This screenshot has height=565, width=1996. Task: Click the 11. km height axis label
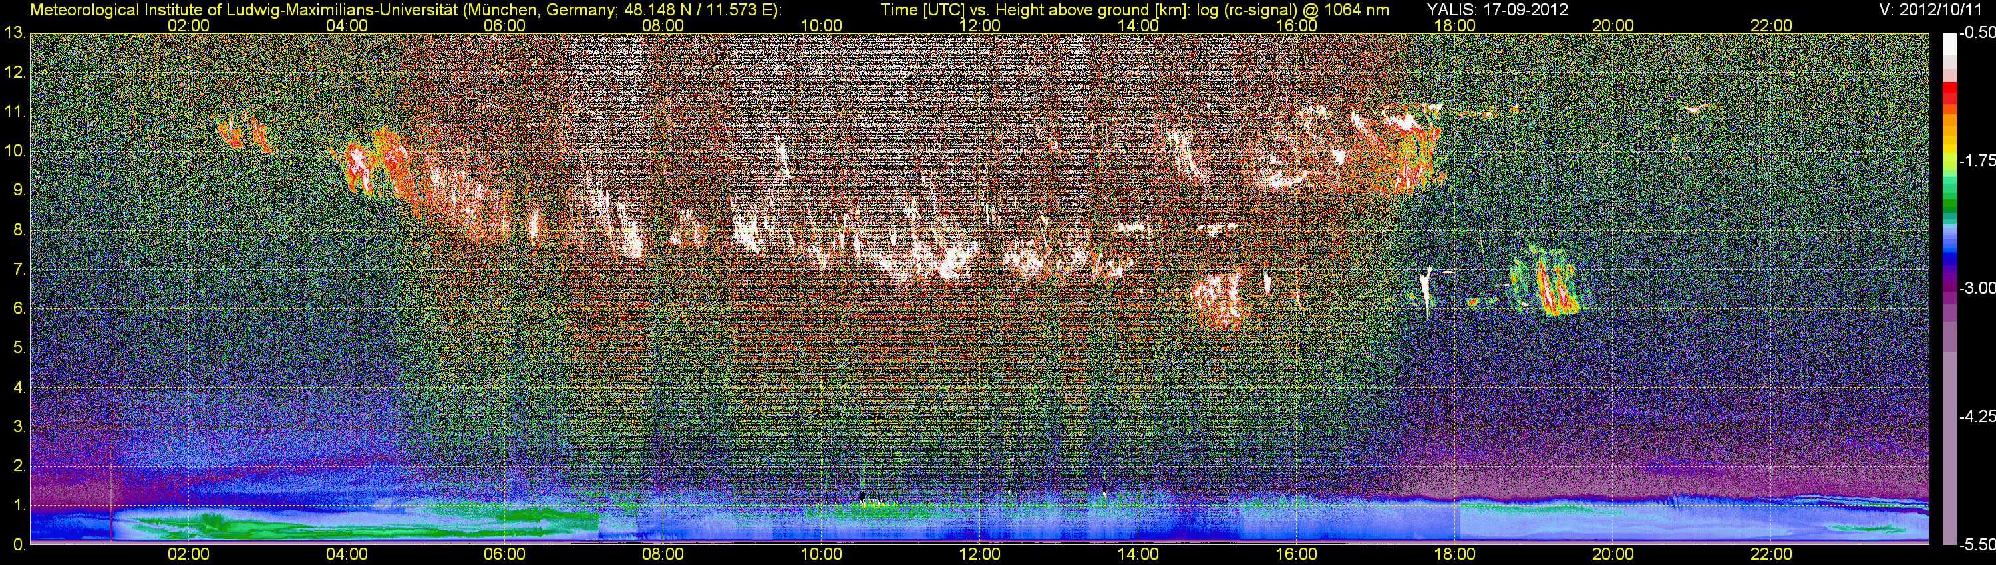tap(15, 112)
